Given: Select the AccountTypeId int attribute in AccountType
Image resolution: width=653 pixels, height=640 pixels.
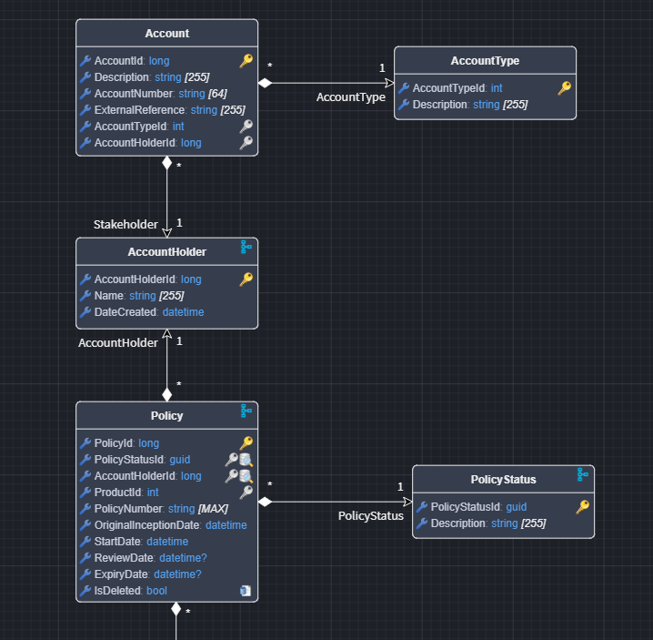Looking at the screenshot, I should click(457, 88).
